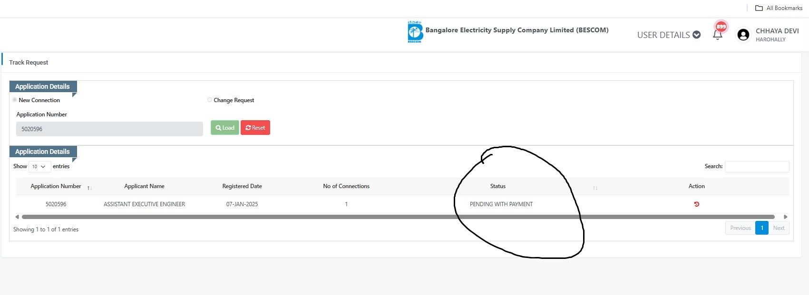This screenshot has height=295, width=809.
Task: Select page 1 in pagination
Action: coord(762,228)
